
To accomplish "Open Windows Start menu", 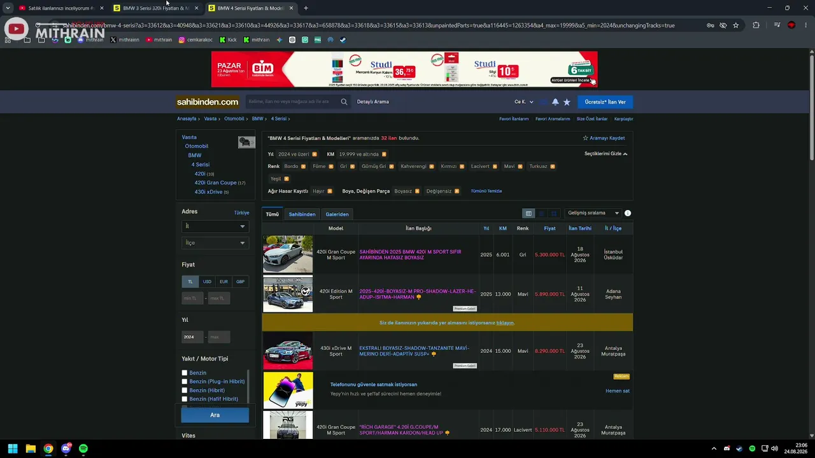I will (13, 448).
